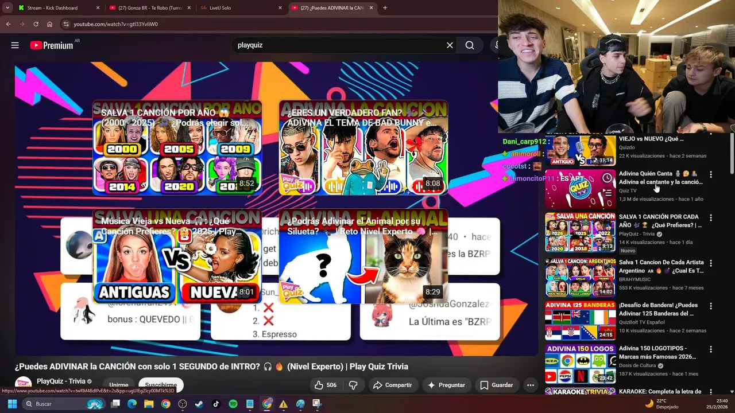This screenshot has width=735, height=413.
Task: Open the weather widget 22°C Despejado
Action: (663, 404)
